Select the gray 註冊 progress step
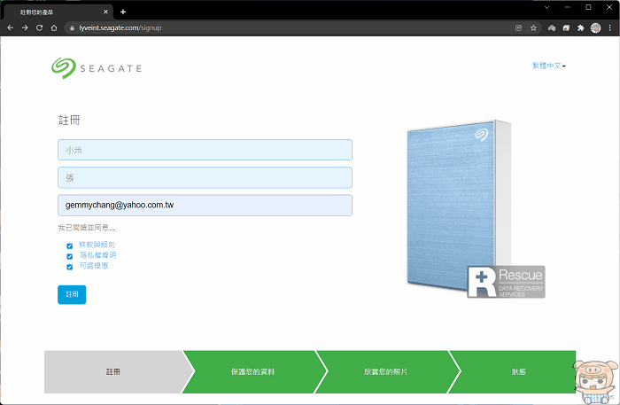The image size is (620, 405). (113, 372)
